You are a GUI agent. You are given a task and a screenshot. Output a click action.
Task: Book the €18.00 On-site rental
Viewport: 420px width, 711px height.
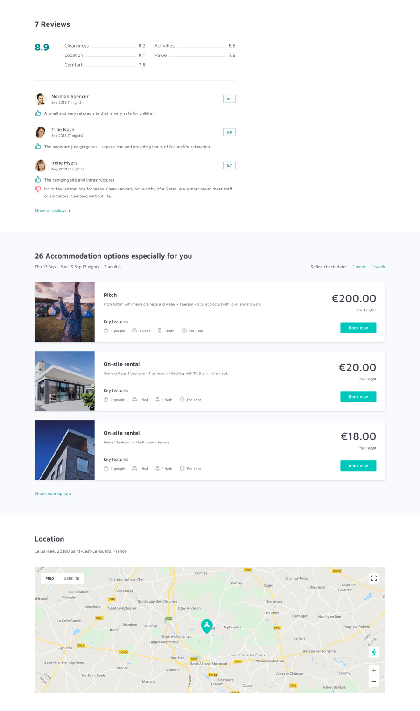coord(358,466)
